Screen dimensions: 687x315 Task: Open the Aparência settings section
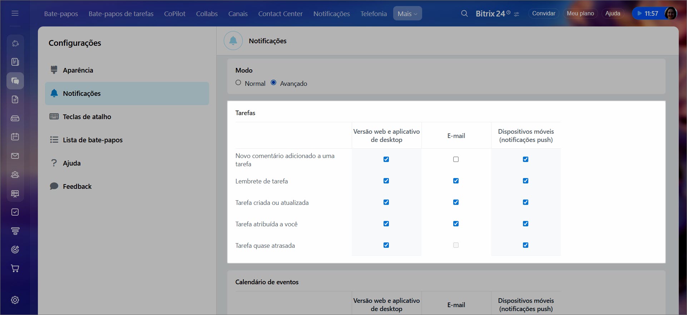point(78,70)
